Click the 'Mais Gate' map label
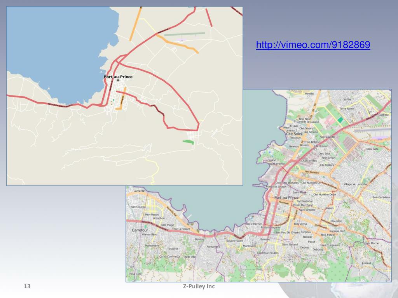 tap(372, 149)
